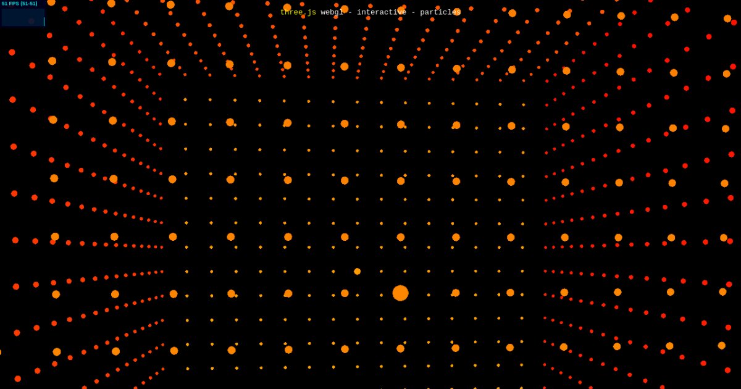Screen dimensions: 741x389
Task: Pick the medium particle directly below the largest particle
Action: click(400, 348)
